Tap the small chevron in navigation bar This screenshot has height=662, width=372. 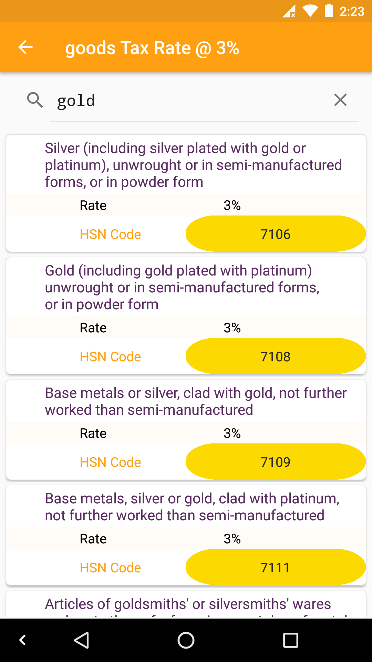pos(23,640)
